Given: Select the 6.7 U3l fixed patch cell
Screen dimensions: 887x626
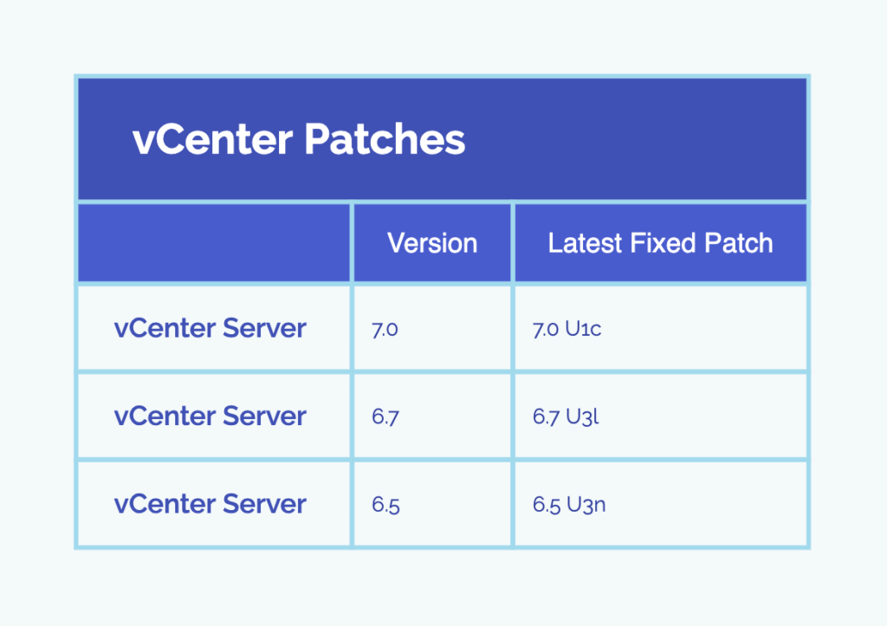Looking at the screenshot, I should (566, 417).
